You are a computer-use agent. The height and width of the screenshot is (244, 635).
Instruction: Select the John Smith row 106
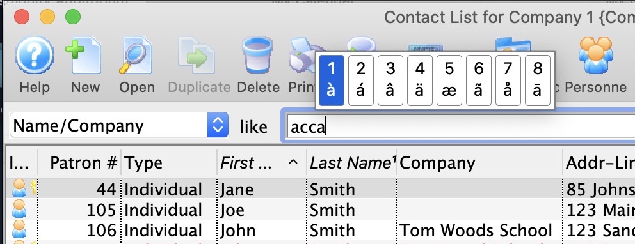point(320,231)
